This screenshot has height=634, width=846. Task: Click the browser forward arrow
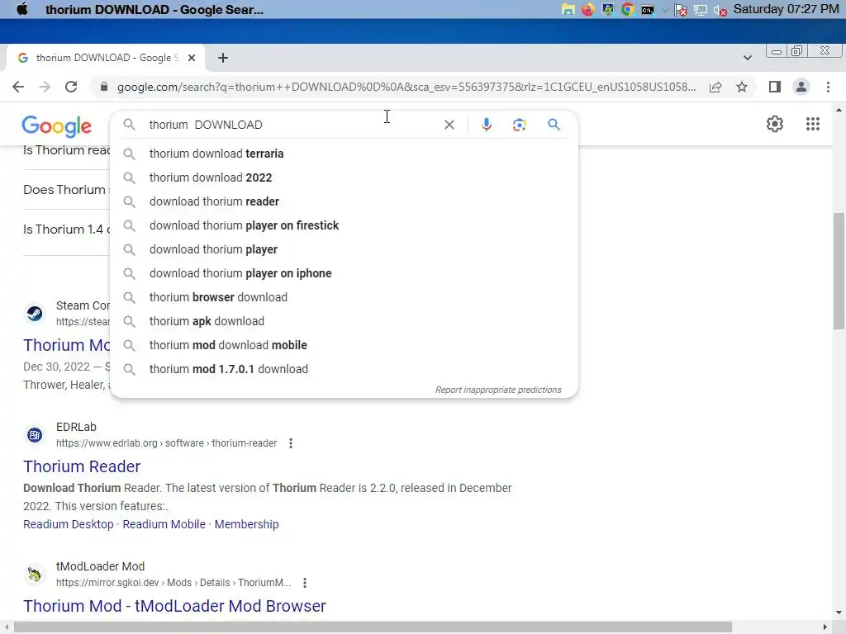pos(45,87)
